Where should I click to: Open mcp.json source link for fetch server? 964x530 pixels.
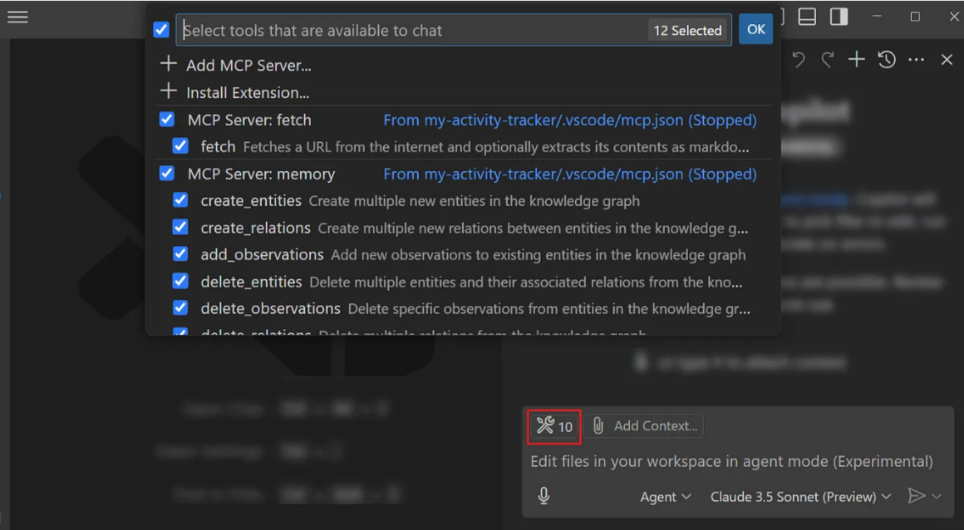point(570,120)
